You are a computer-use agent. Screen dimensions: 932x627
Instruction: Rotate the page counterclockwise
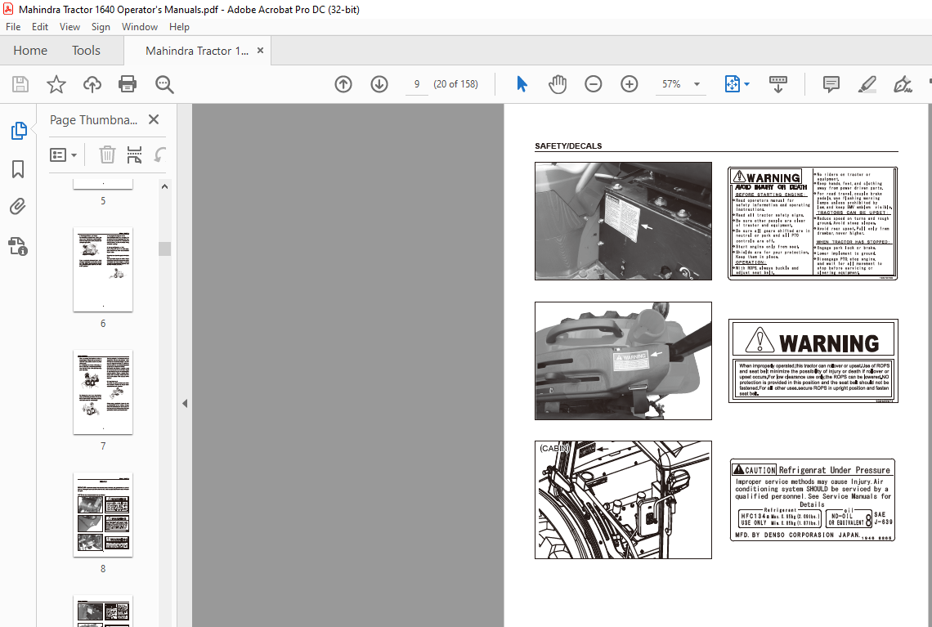tap(159, 155)
